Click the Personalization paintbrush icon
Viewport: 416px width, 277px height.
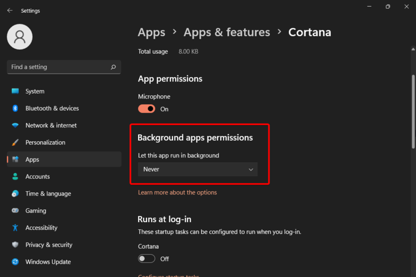[15, 142]
